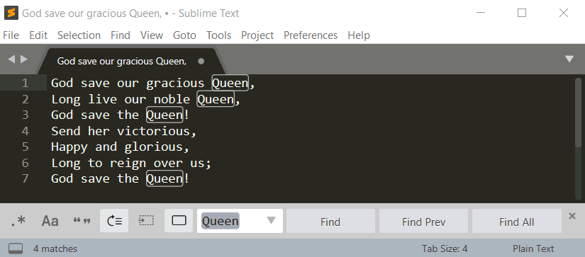Disable the wrap search icon

coord(114,221)
